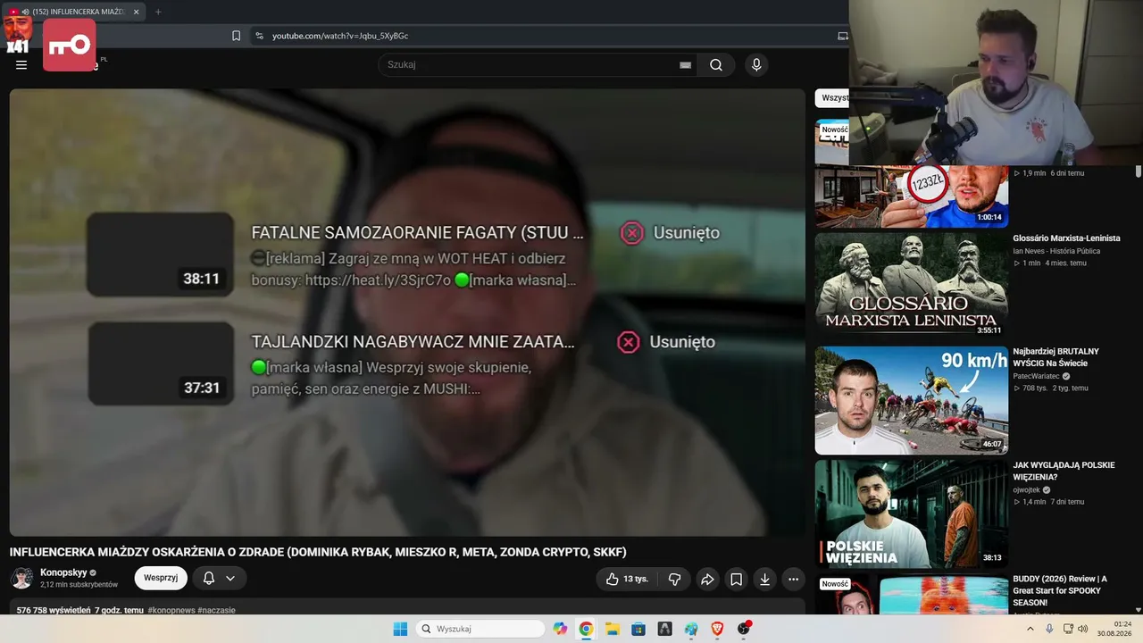Open Microsoft Store from the taskbar
The image size is (1143, 643).
(638, 629)
